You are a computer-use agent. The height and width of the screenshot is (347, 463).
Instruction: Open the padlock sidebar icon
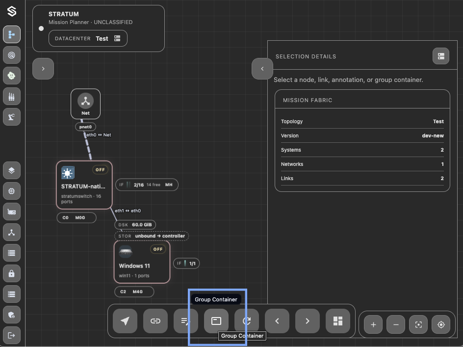(11, 274)
